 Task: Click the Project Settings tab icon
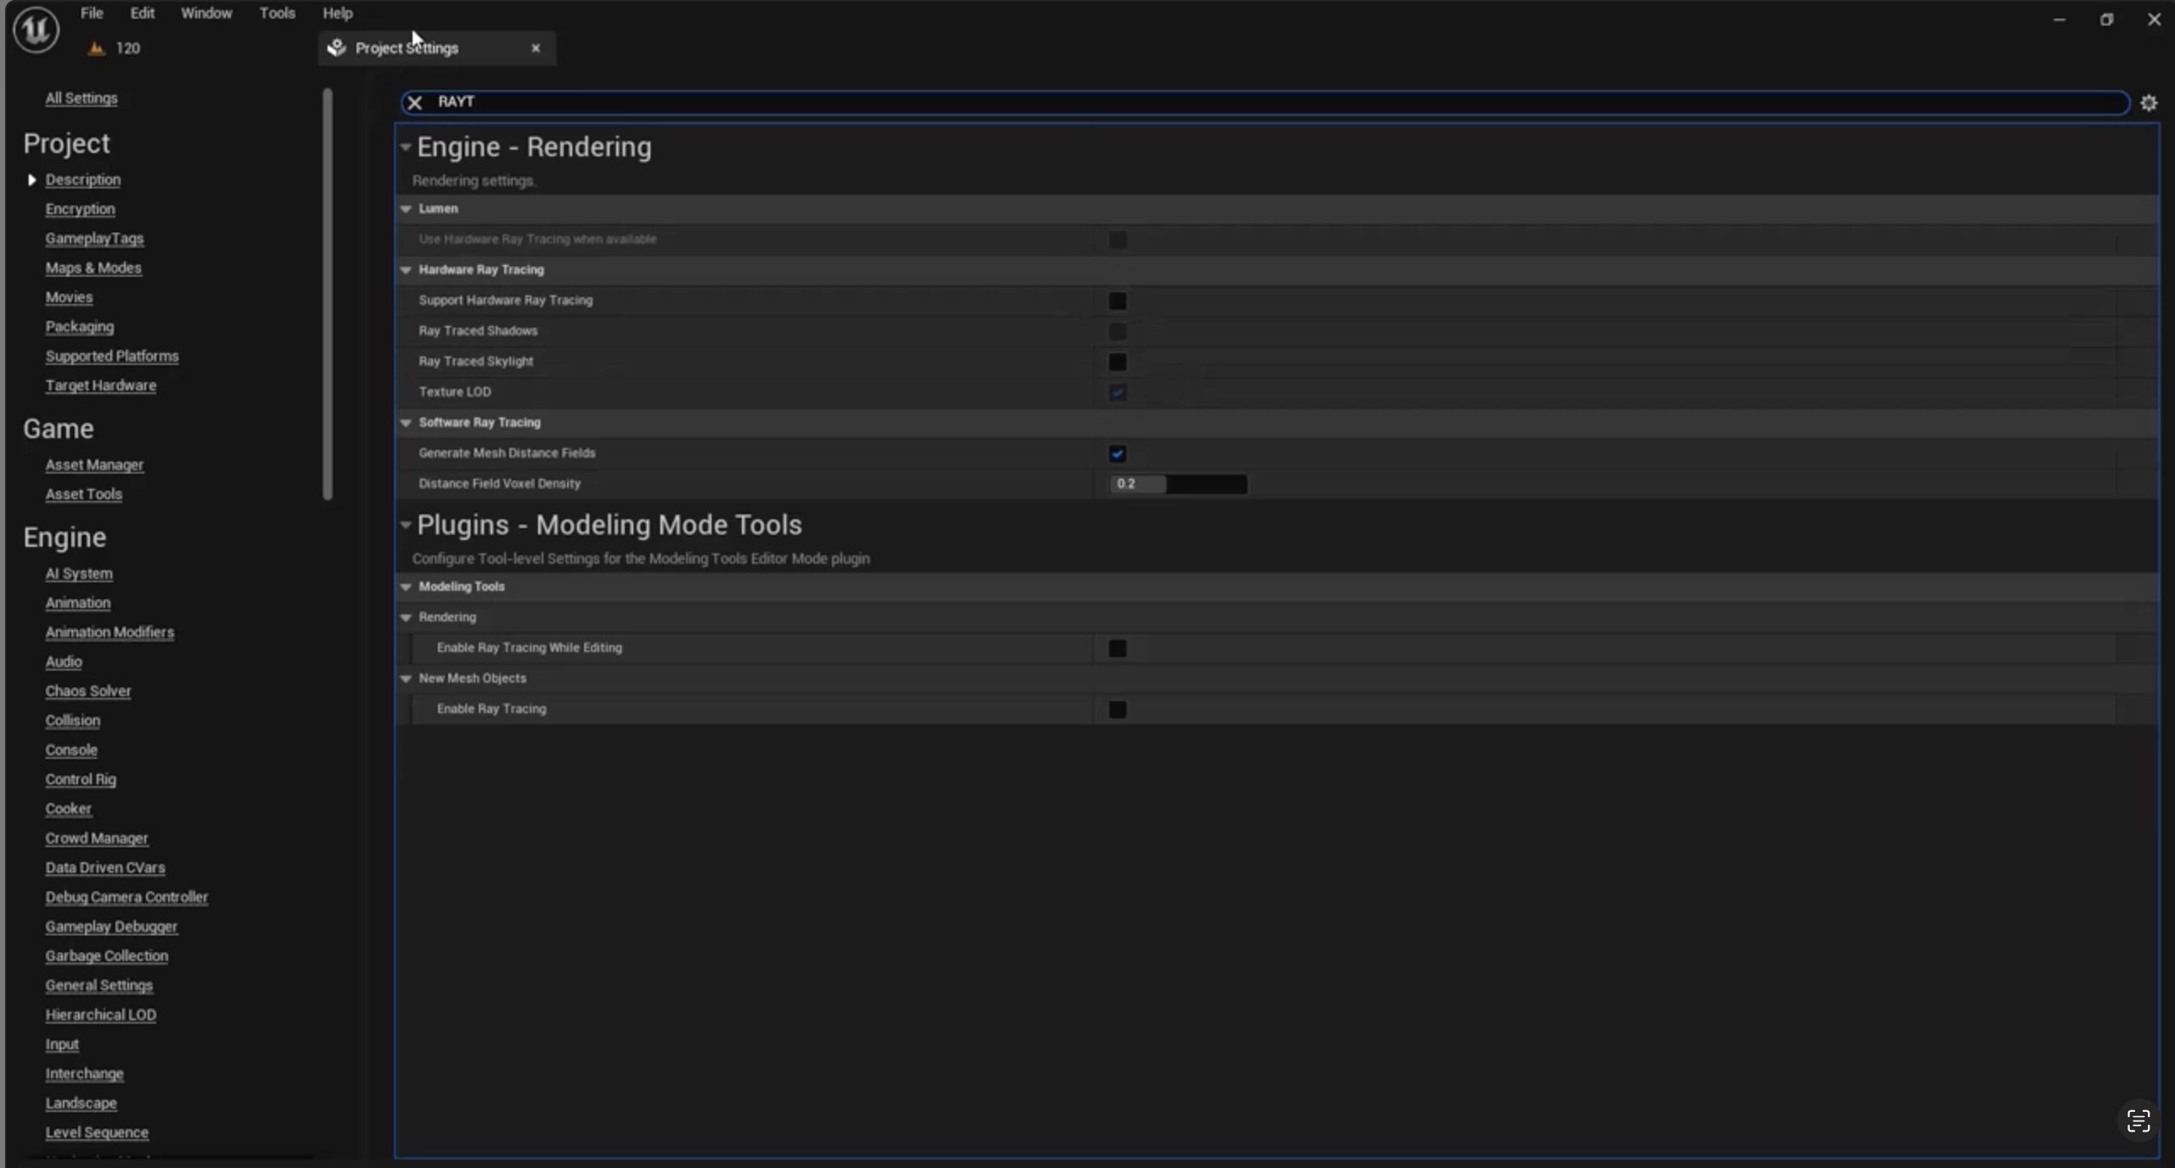click(x=337, y=48)
